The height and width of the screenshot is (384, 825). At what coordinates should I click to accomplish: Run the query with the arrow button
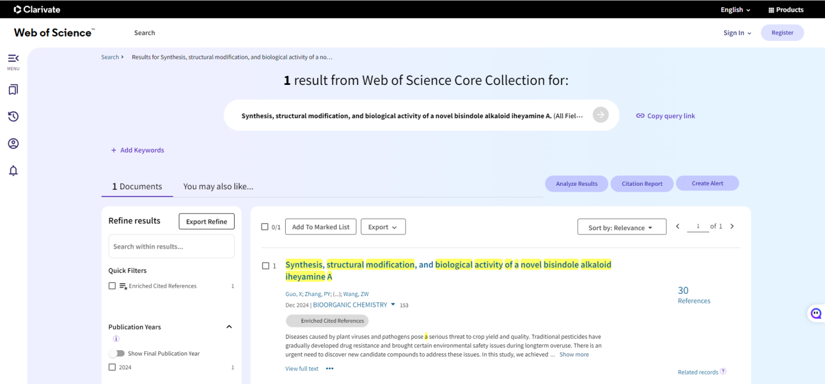pyautogui.click(x=600, y=115)
